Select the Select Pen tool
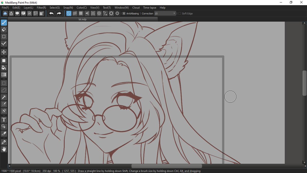 click(4, 104)
